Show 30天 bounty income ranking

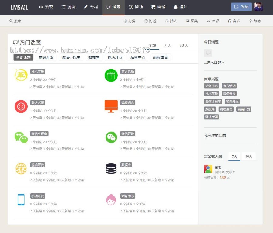click(248, 156)
